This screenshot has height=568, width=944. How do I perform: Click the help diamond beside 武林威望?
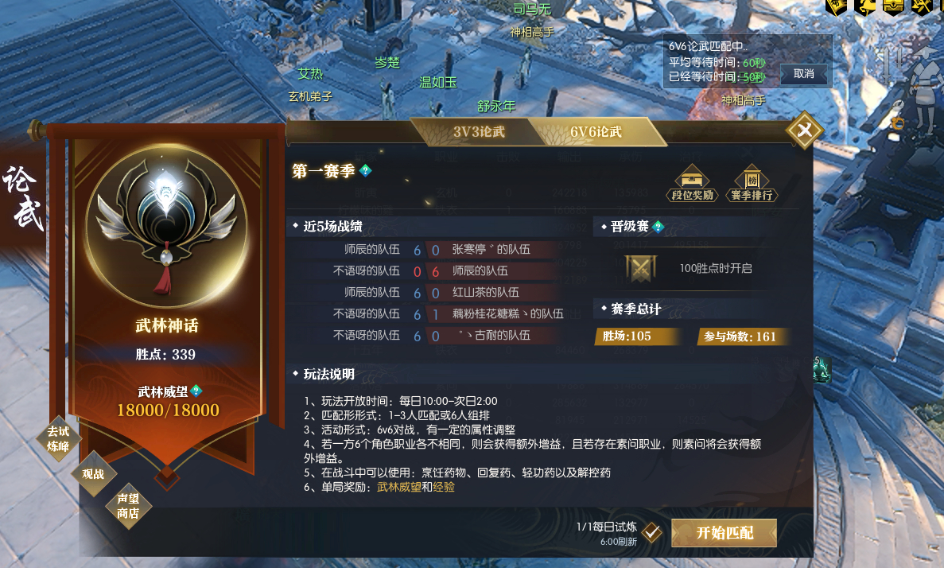point(196,391)
